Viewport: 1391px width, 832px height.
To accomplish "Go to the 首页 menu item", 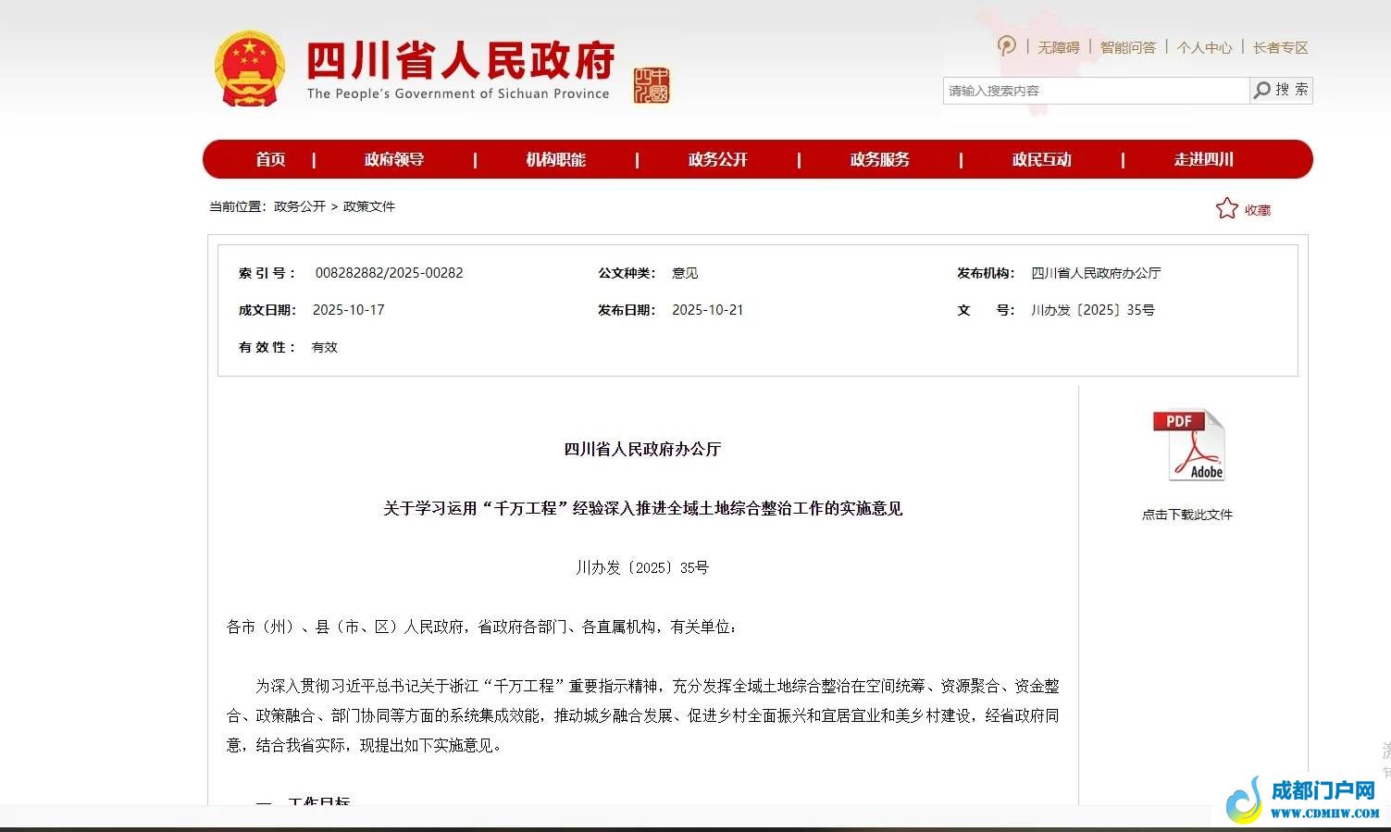I will 270,159.
